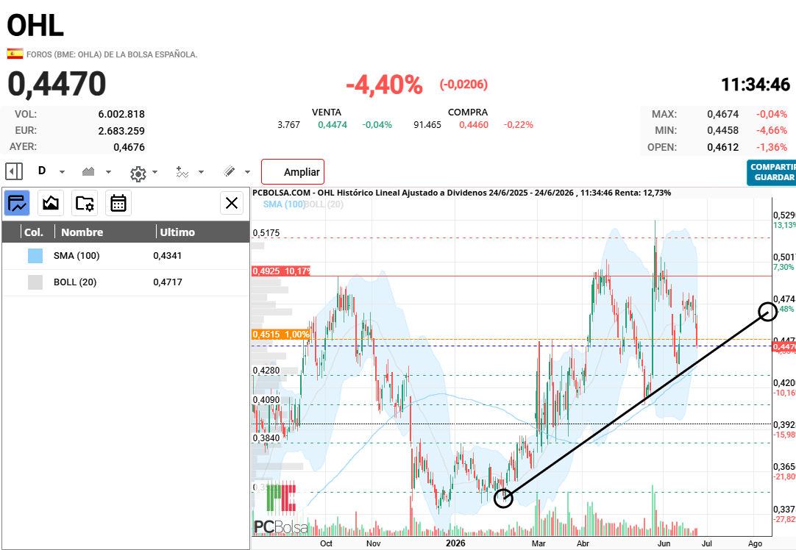Image resolution: width=796 pixels, height=550 pixels.
Task: Click the SMA last value 0,4341
Action: point(168,256)
